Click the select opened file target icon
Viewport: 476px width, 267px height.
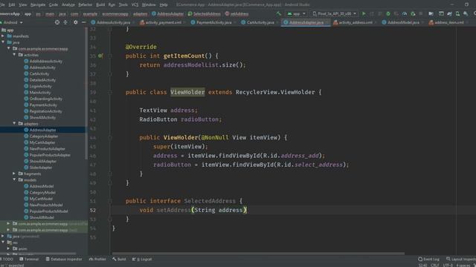(57, 22)
